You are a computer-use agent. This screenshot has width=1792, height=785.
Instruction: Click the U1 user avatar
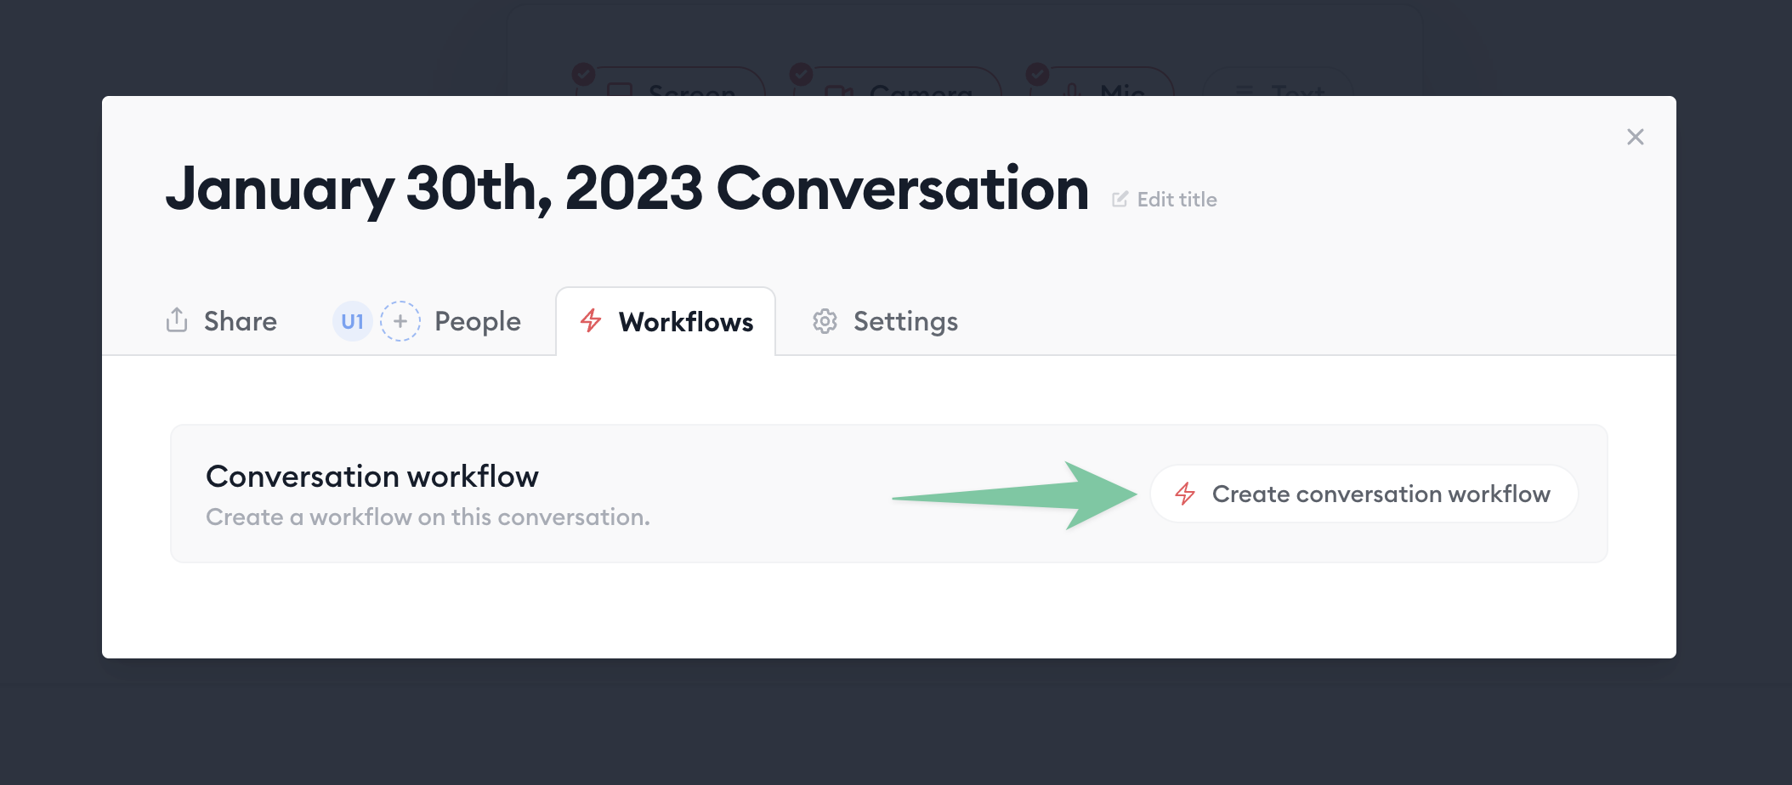pos(352,322)
